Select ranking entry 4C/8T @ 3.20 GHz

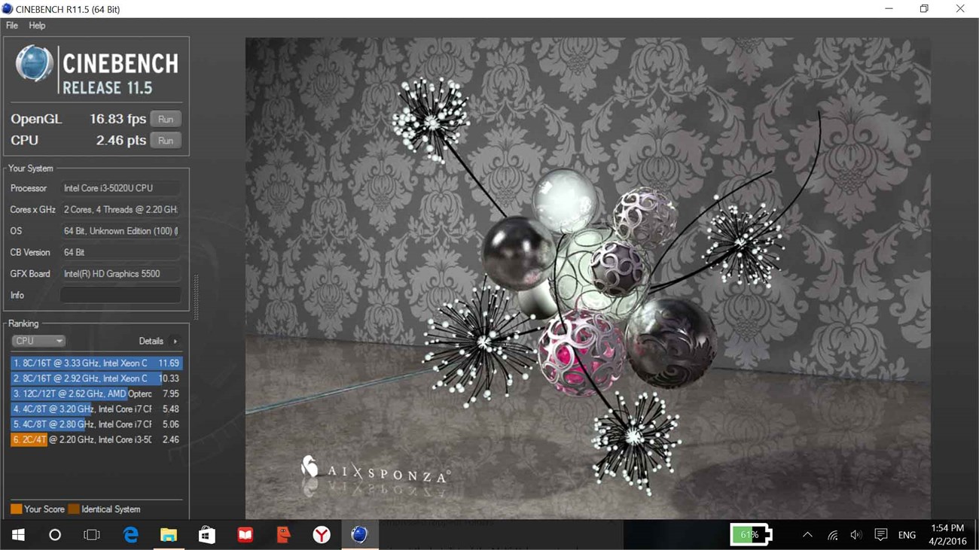pyautogui.click(x=96, y=409)
